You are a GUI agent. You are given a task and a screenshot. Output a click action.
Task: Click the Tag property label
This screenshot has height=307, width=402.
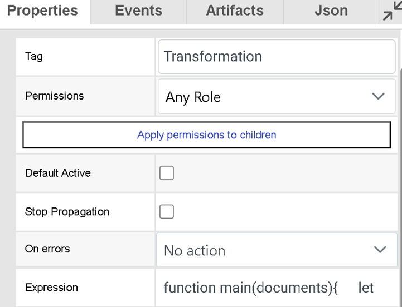[x=34, y=57]
